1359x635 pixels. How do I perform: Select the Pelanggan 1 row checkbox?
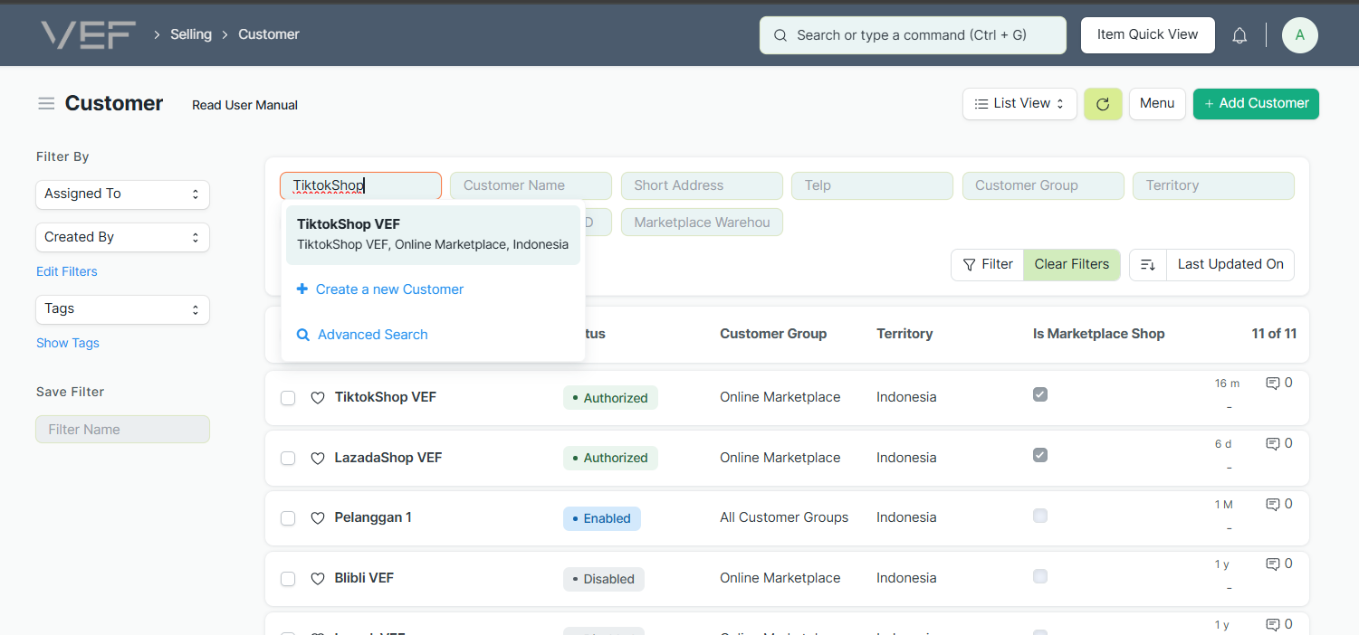pyautogui.click(x=288, y=518)
